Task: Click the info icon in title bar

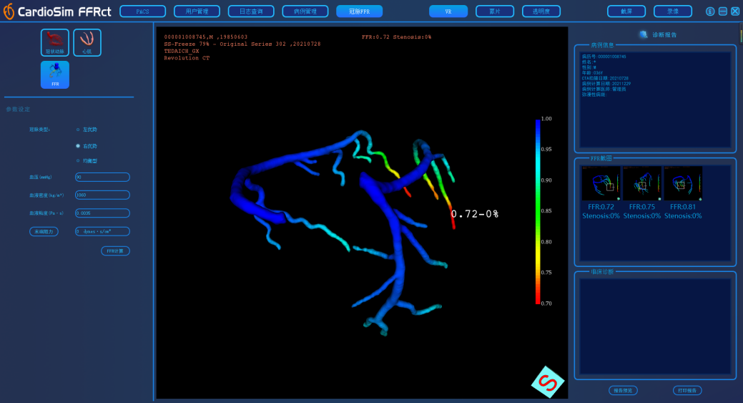Action: coord(710,11)
